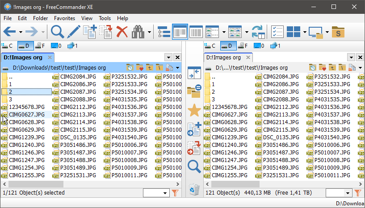Screen dimensions: 365x208
Task: Switch to the thumbnails grid view icon
Action: tap(235, 32)
